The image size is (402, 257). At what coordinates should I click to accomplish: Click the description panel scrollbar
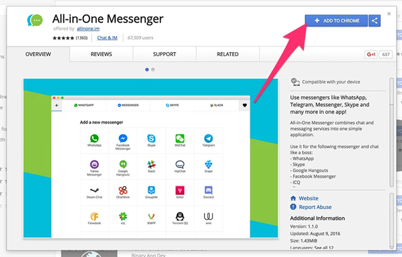[x=391, y=132]
